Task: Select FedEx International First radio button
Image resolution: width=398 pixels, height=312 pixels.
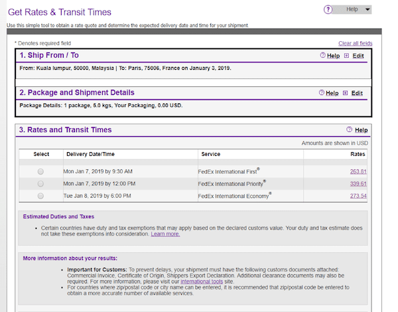Action: pyautogui.click(x=40, y=171)
